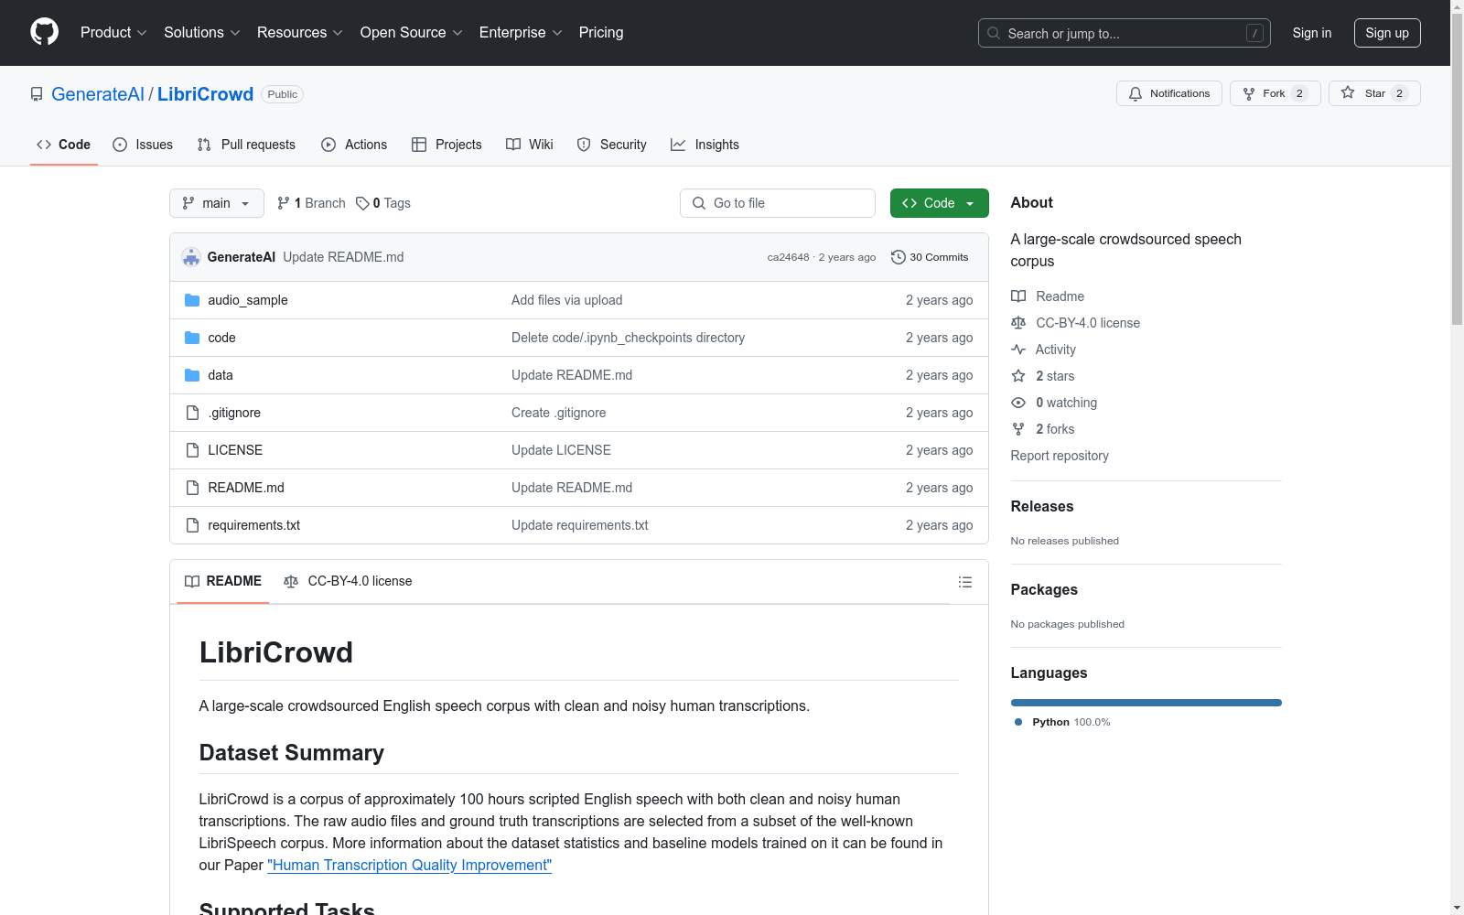
Task: Switch to the Pull requests tab
Action: 246,145
